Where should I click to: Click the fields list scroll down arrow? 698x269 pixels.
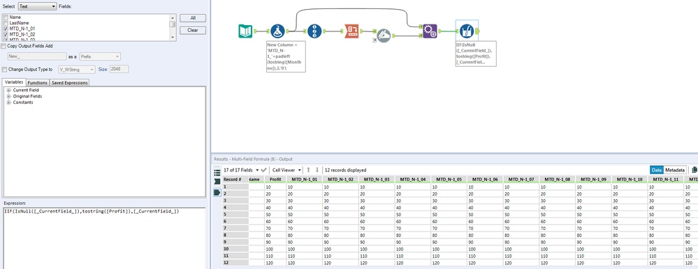point(173,38)
